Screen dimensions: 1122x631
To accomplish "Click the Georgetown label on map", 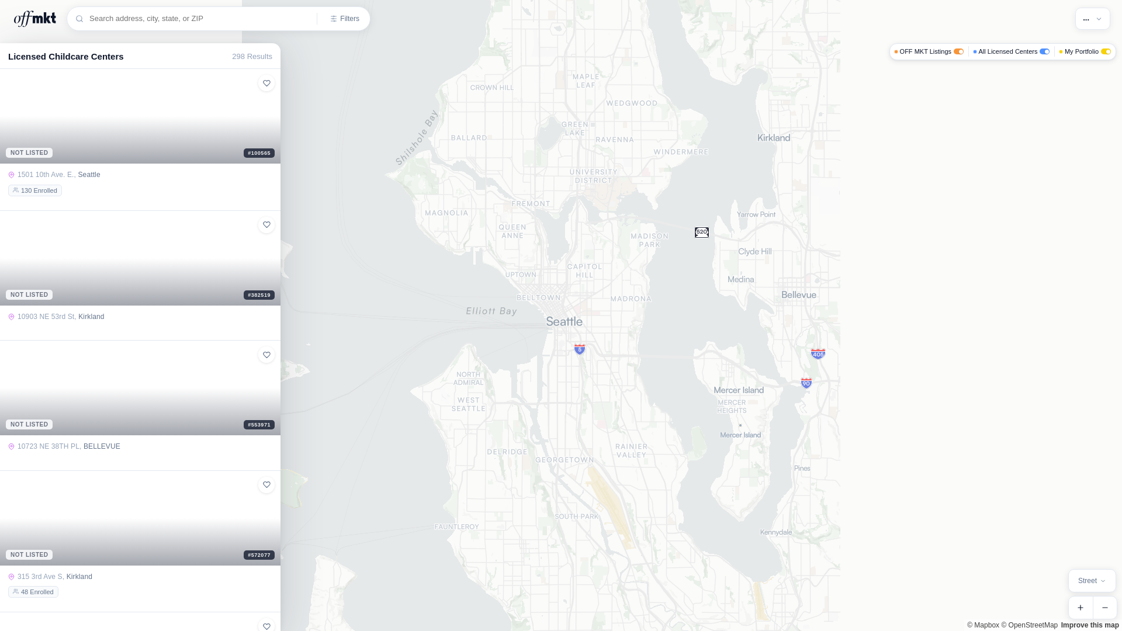I will (565, 460).
